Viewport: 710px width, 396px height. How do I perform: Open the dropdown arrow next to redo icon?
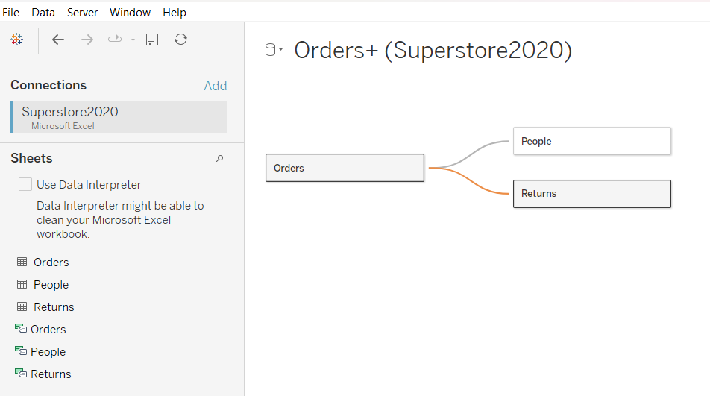click(x=133, y=40)
